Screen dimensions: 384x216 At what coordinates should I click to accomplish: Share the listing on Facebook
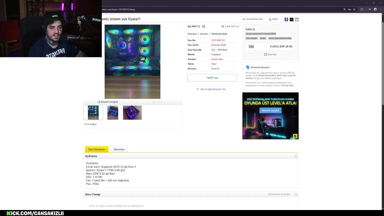pyautogui.click(x=286, y=19)
